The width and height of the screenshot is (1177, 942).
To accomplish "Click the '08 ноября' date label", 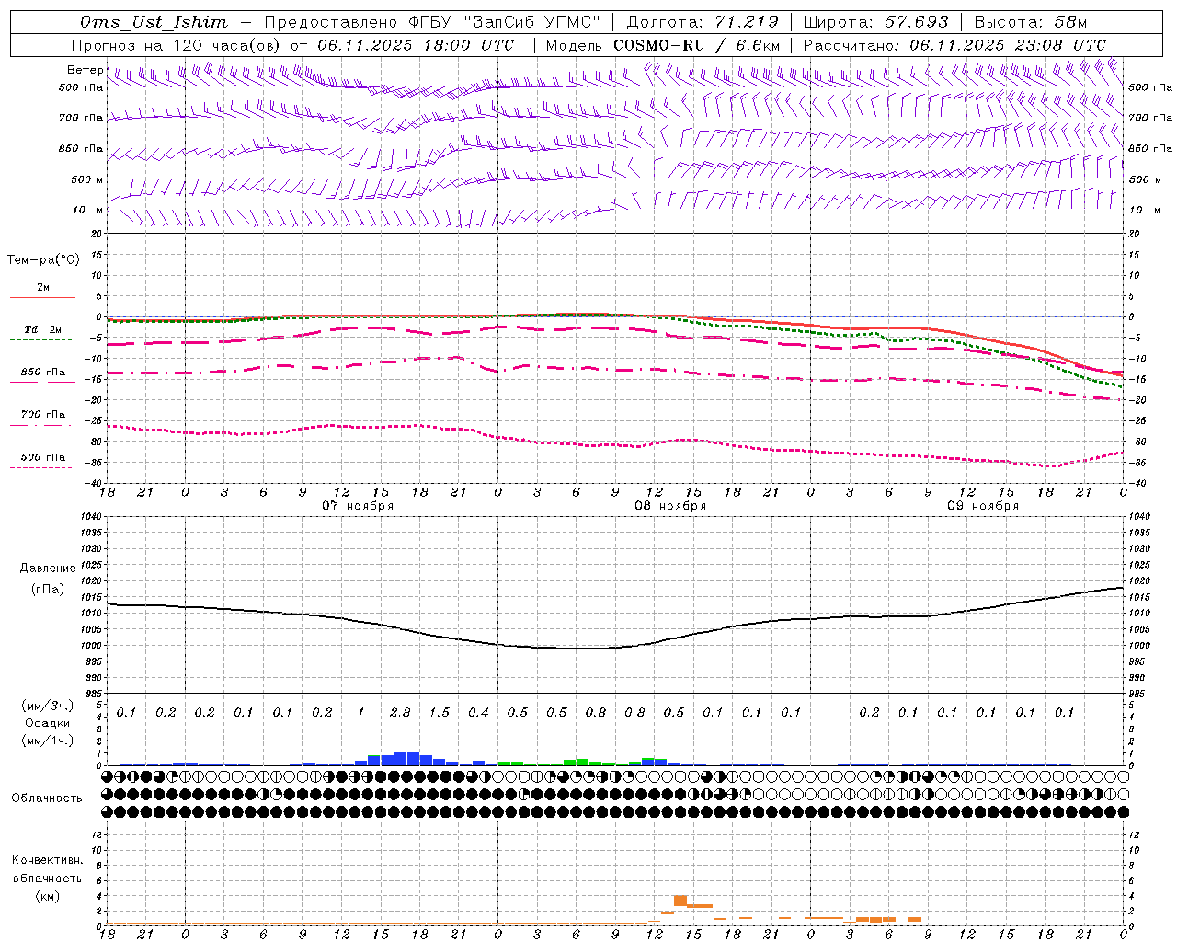I will tap(670, 506).
